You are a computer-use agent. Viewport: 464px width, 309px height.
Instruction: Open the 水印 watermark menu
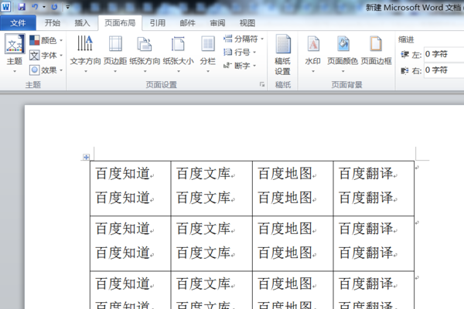(312, 54)
